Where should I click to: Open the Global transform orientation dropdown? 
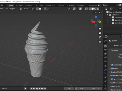tap(25, 9)
